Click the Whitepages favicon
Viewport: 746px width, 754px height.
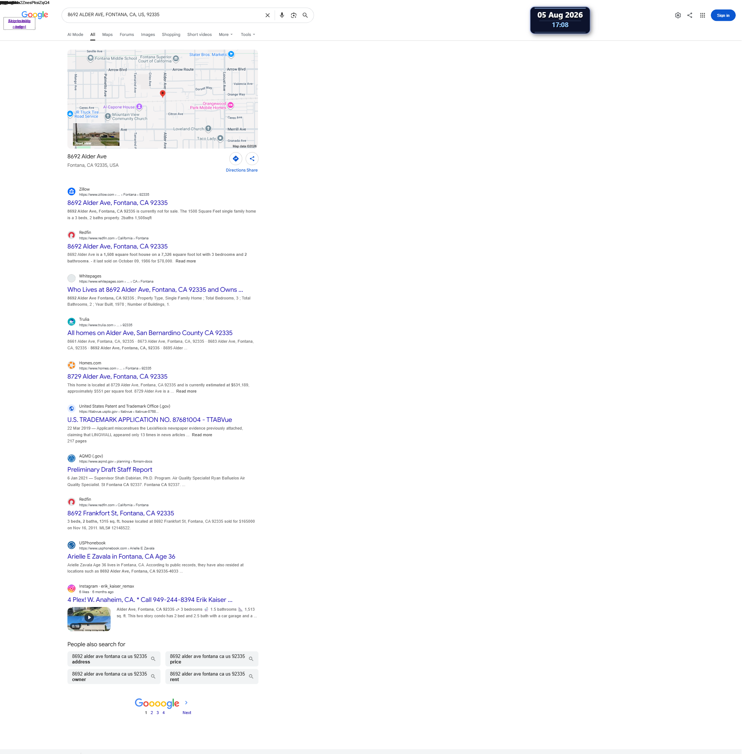tap(71, 278)
